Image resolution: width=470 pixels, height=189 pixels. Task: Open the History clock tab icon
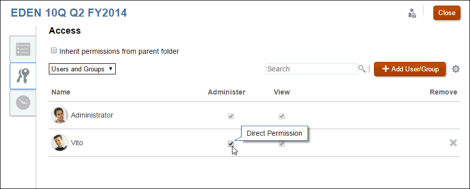point(23,103)
